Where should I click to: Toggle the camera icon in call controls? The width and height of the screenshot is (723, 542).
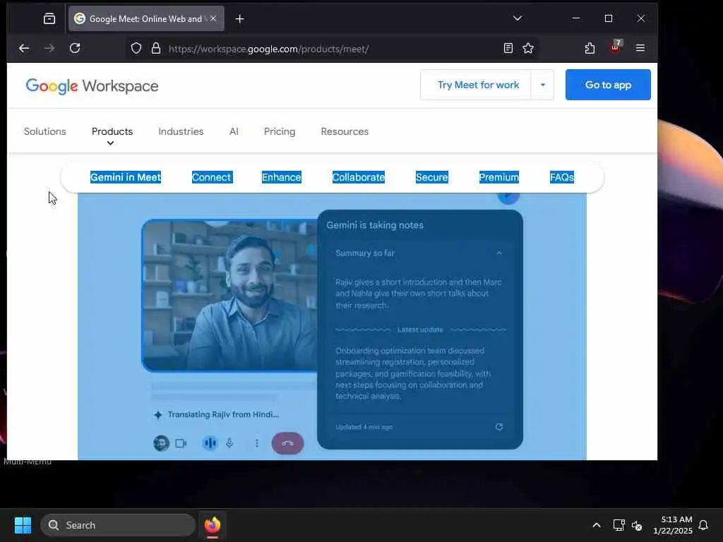coord(181,443)
